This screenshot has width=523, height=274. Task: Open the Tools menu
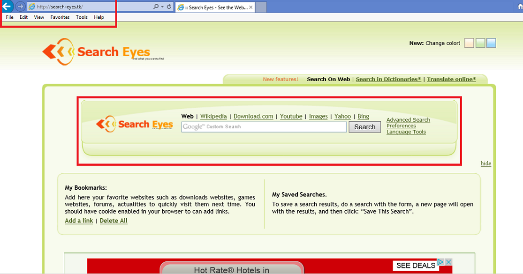pyautogui.click(x=82, y=17)
